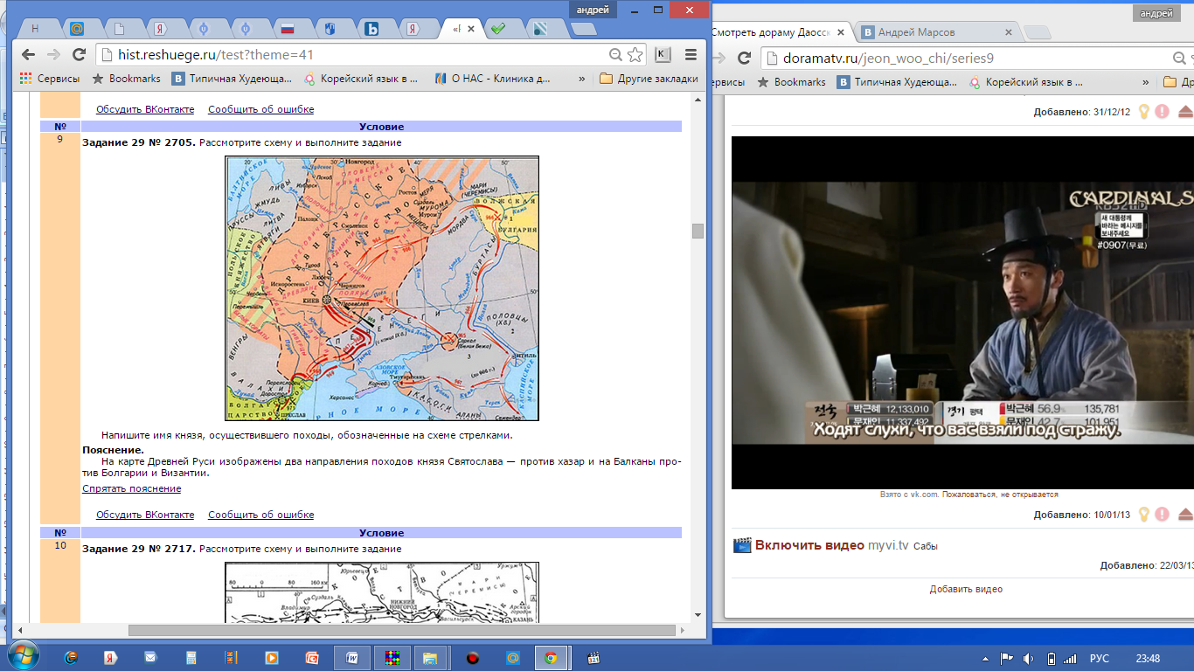
Task: Click lightbulb icon next to 10/01/13 entry
Action: point(1142,514)
